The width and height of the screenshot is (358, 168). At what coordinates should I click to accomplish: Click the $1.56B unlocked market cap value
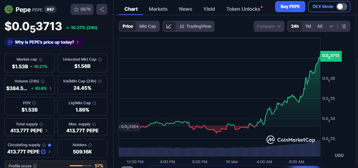click(82, 66)
